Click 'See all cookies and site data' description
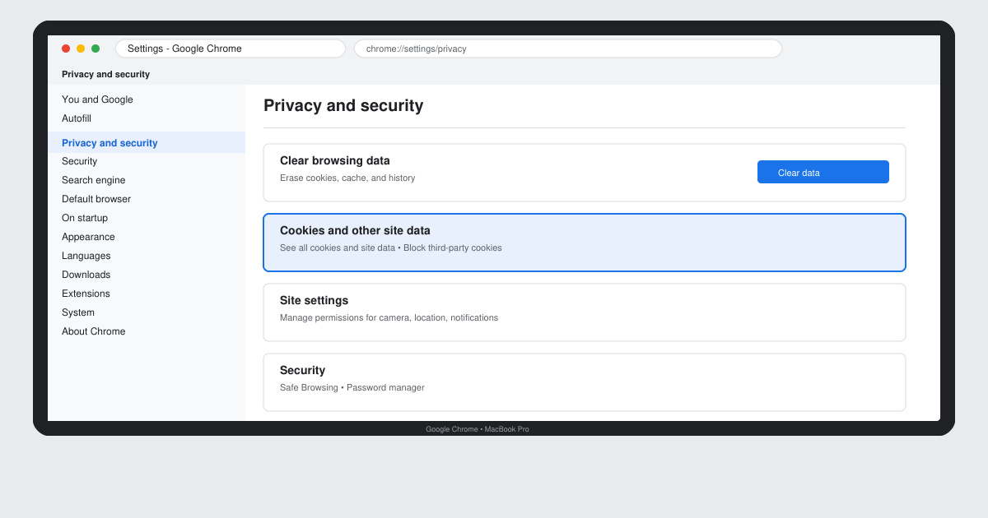This screenshot has height=518, width=988. (x=338, y=247)
